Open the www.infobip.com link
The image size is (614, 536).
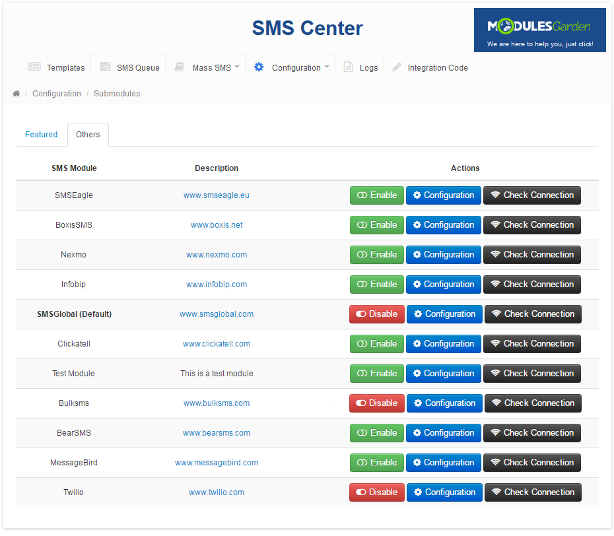pyautogui.click(x=217, y=285)
